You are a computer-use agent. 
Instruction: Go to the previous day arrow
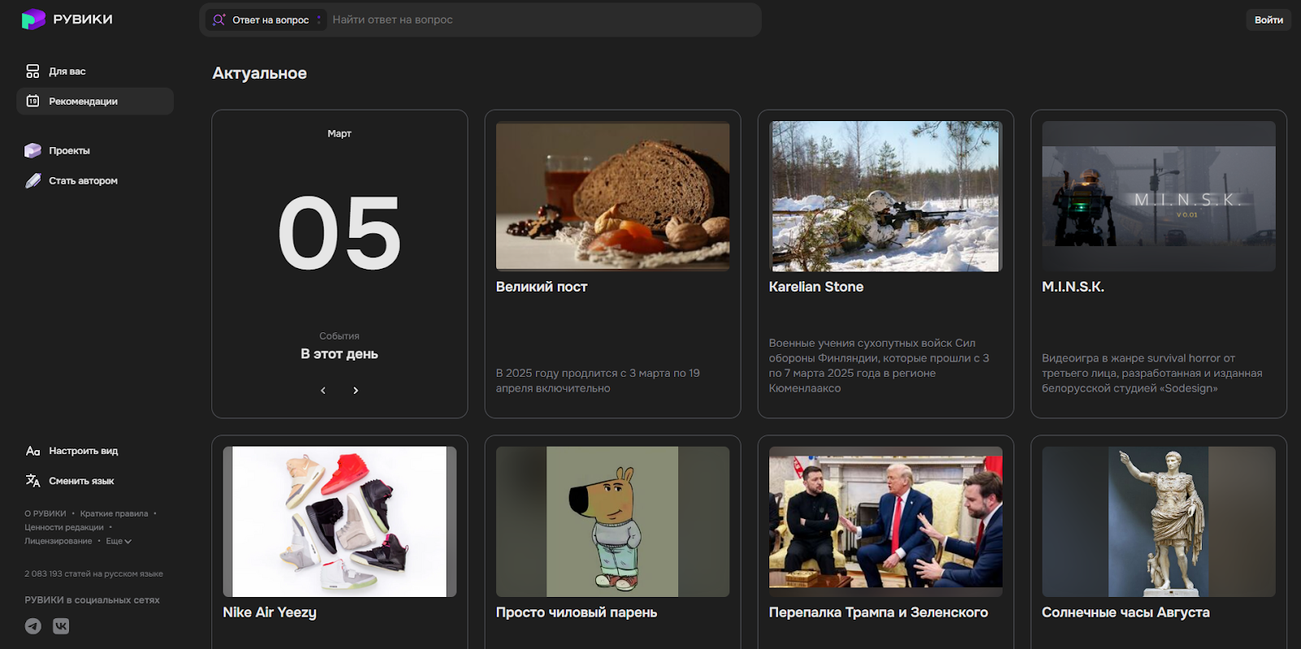click(323, 391)
